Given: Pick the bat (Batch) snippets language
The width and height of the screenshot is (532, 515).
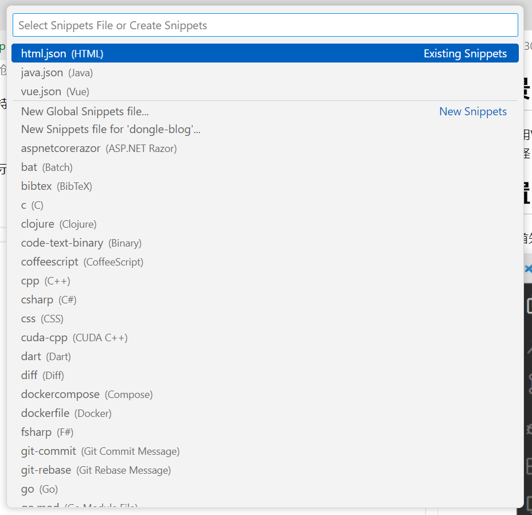Looking at the screenshot, I should 46,167.
